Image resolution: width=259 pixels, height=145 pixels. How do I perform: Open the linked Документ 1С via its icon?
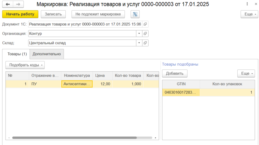(145, 24)
